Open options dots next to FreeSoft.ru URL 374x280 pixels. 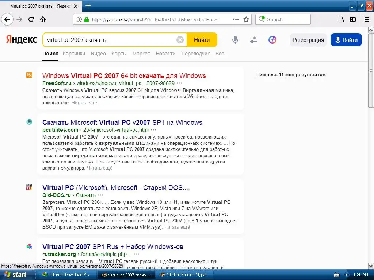[x=179, y=83]
